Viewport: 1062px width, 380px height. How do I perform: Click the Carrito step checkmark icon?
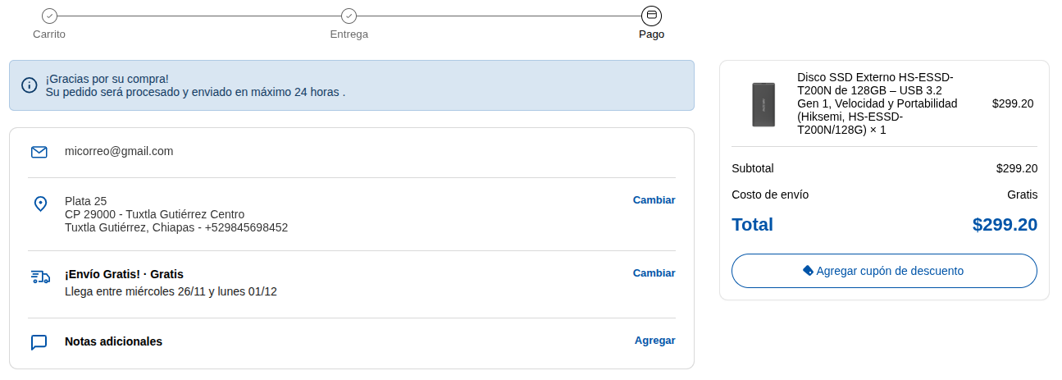(x=49, y=16)
